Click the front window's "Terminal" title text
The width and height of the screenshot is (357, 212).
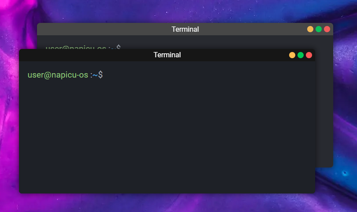click(167, 55)
